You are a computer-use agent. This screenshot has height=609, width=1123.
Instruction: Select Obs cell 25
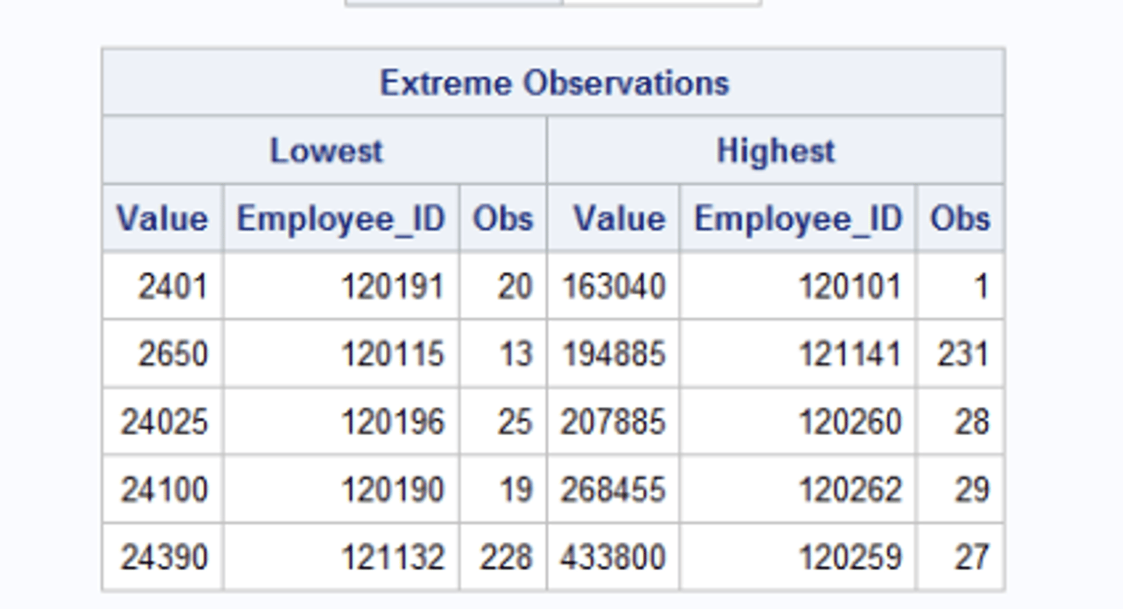tap(515, 422)
